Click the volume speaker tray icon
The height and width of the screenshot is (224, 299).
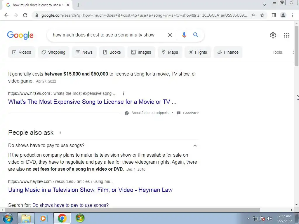click(x=270, y=218)
